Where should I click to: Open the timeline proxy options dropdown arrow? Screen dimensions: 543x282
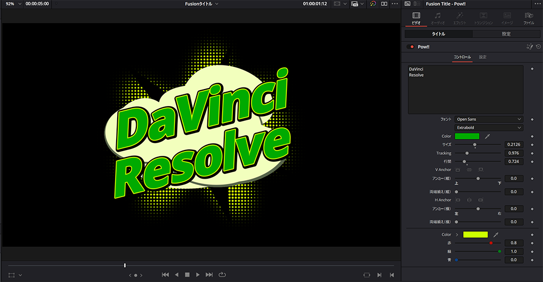coord(362,4)
